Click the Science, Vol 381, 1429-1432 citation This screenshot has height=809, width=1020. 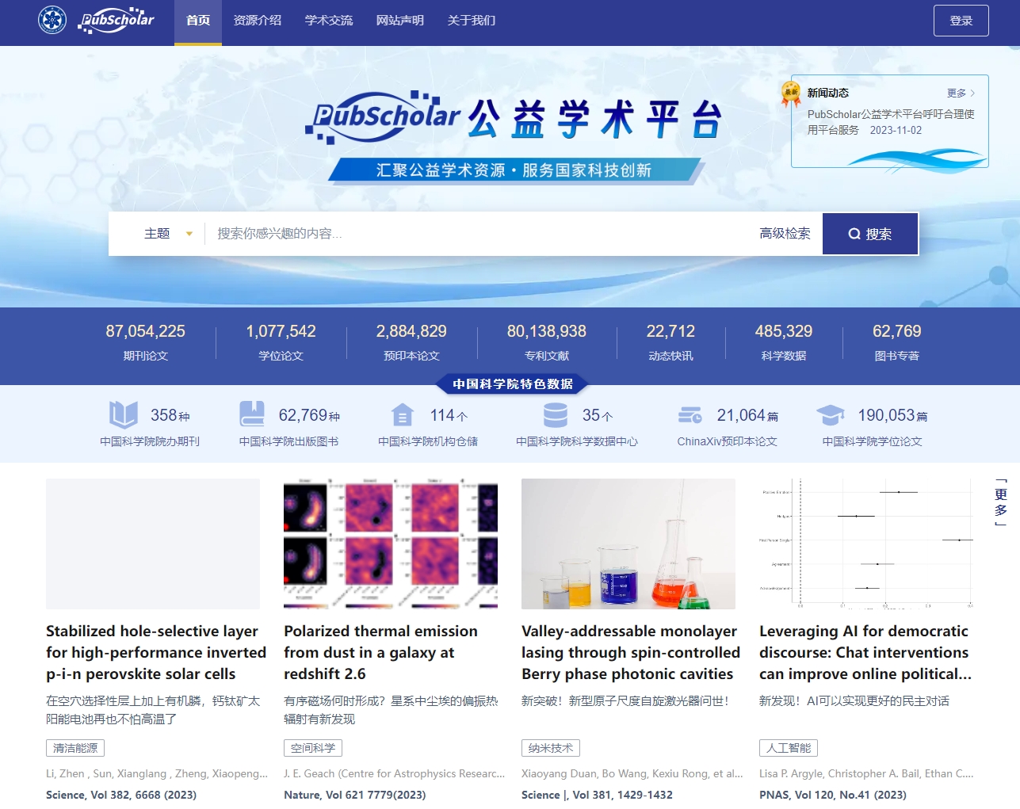pos(597,795)
